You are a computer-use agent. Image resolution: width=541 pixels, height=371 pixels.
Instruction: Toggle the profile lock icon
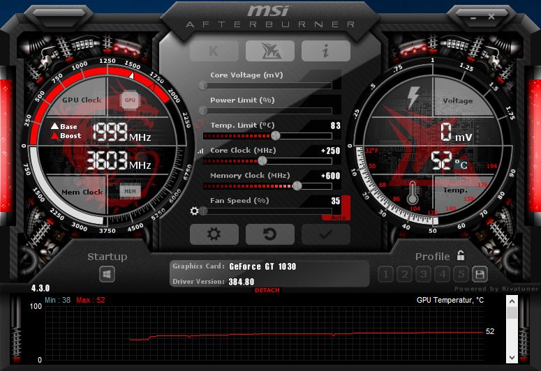click(x=461, y=255)
